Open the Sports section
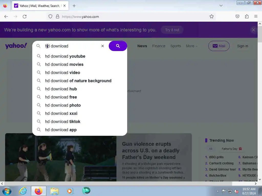 click(x=176, y=46)
